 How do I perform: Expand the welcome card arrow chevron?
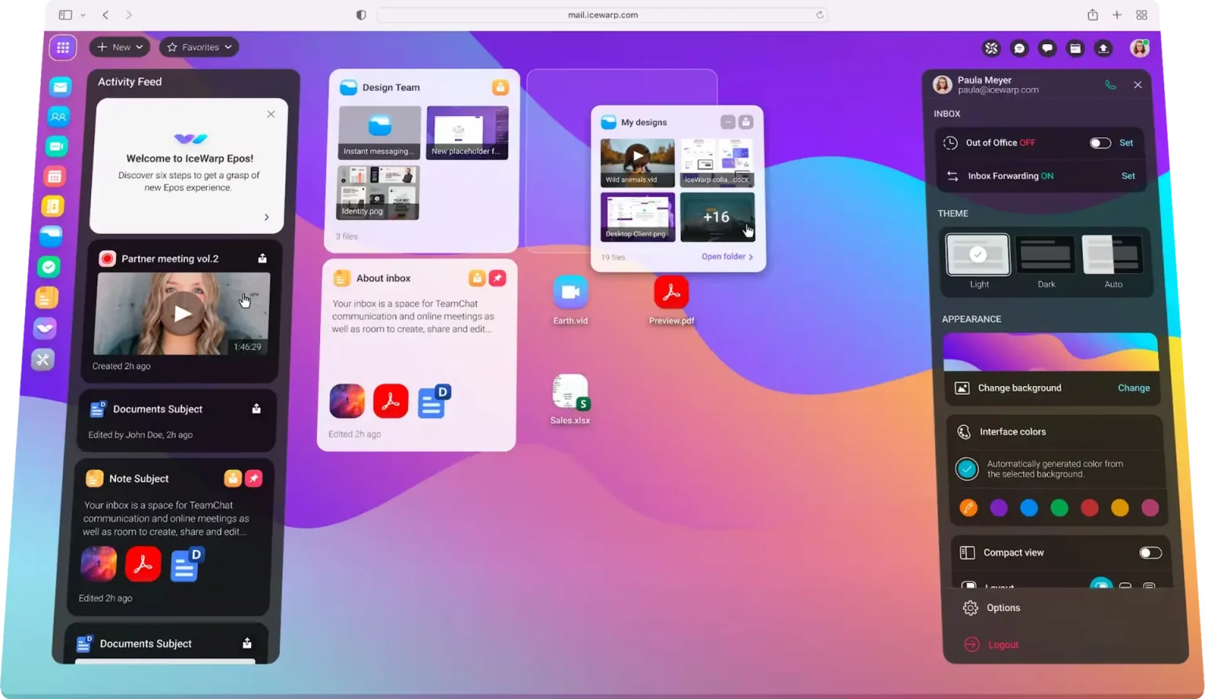[x=267, y=217]
